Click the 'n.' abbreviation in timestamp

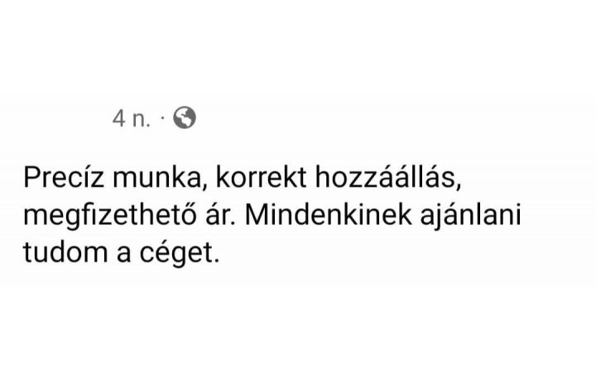point(141,120)
